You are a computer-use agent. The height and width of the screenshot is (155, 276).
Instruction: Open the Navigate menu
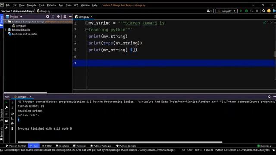pyautogui.click(x=31, y=5)
